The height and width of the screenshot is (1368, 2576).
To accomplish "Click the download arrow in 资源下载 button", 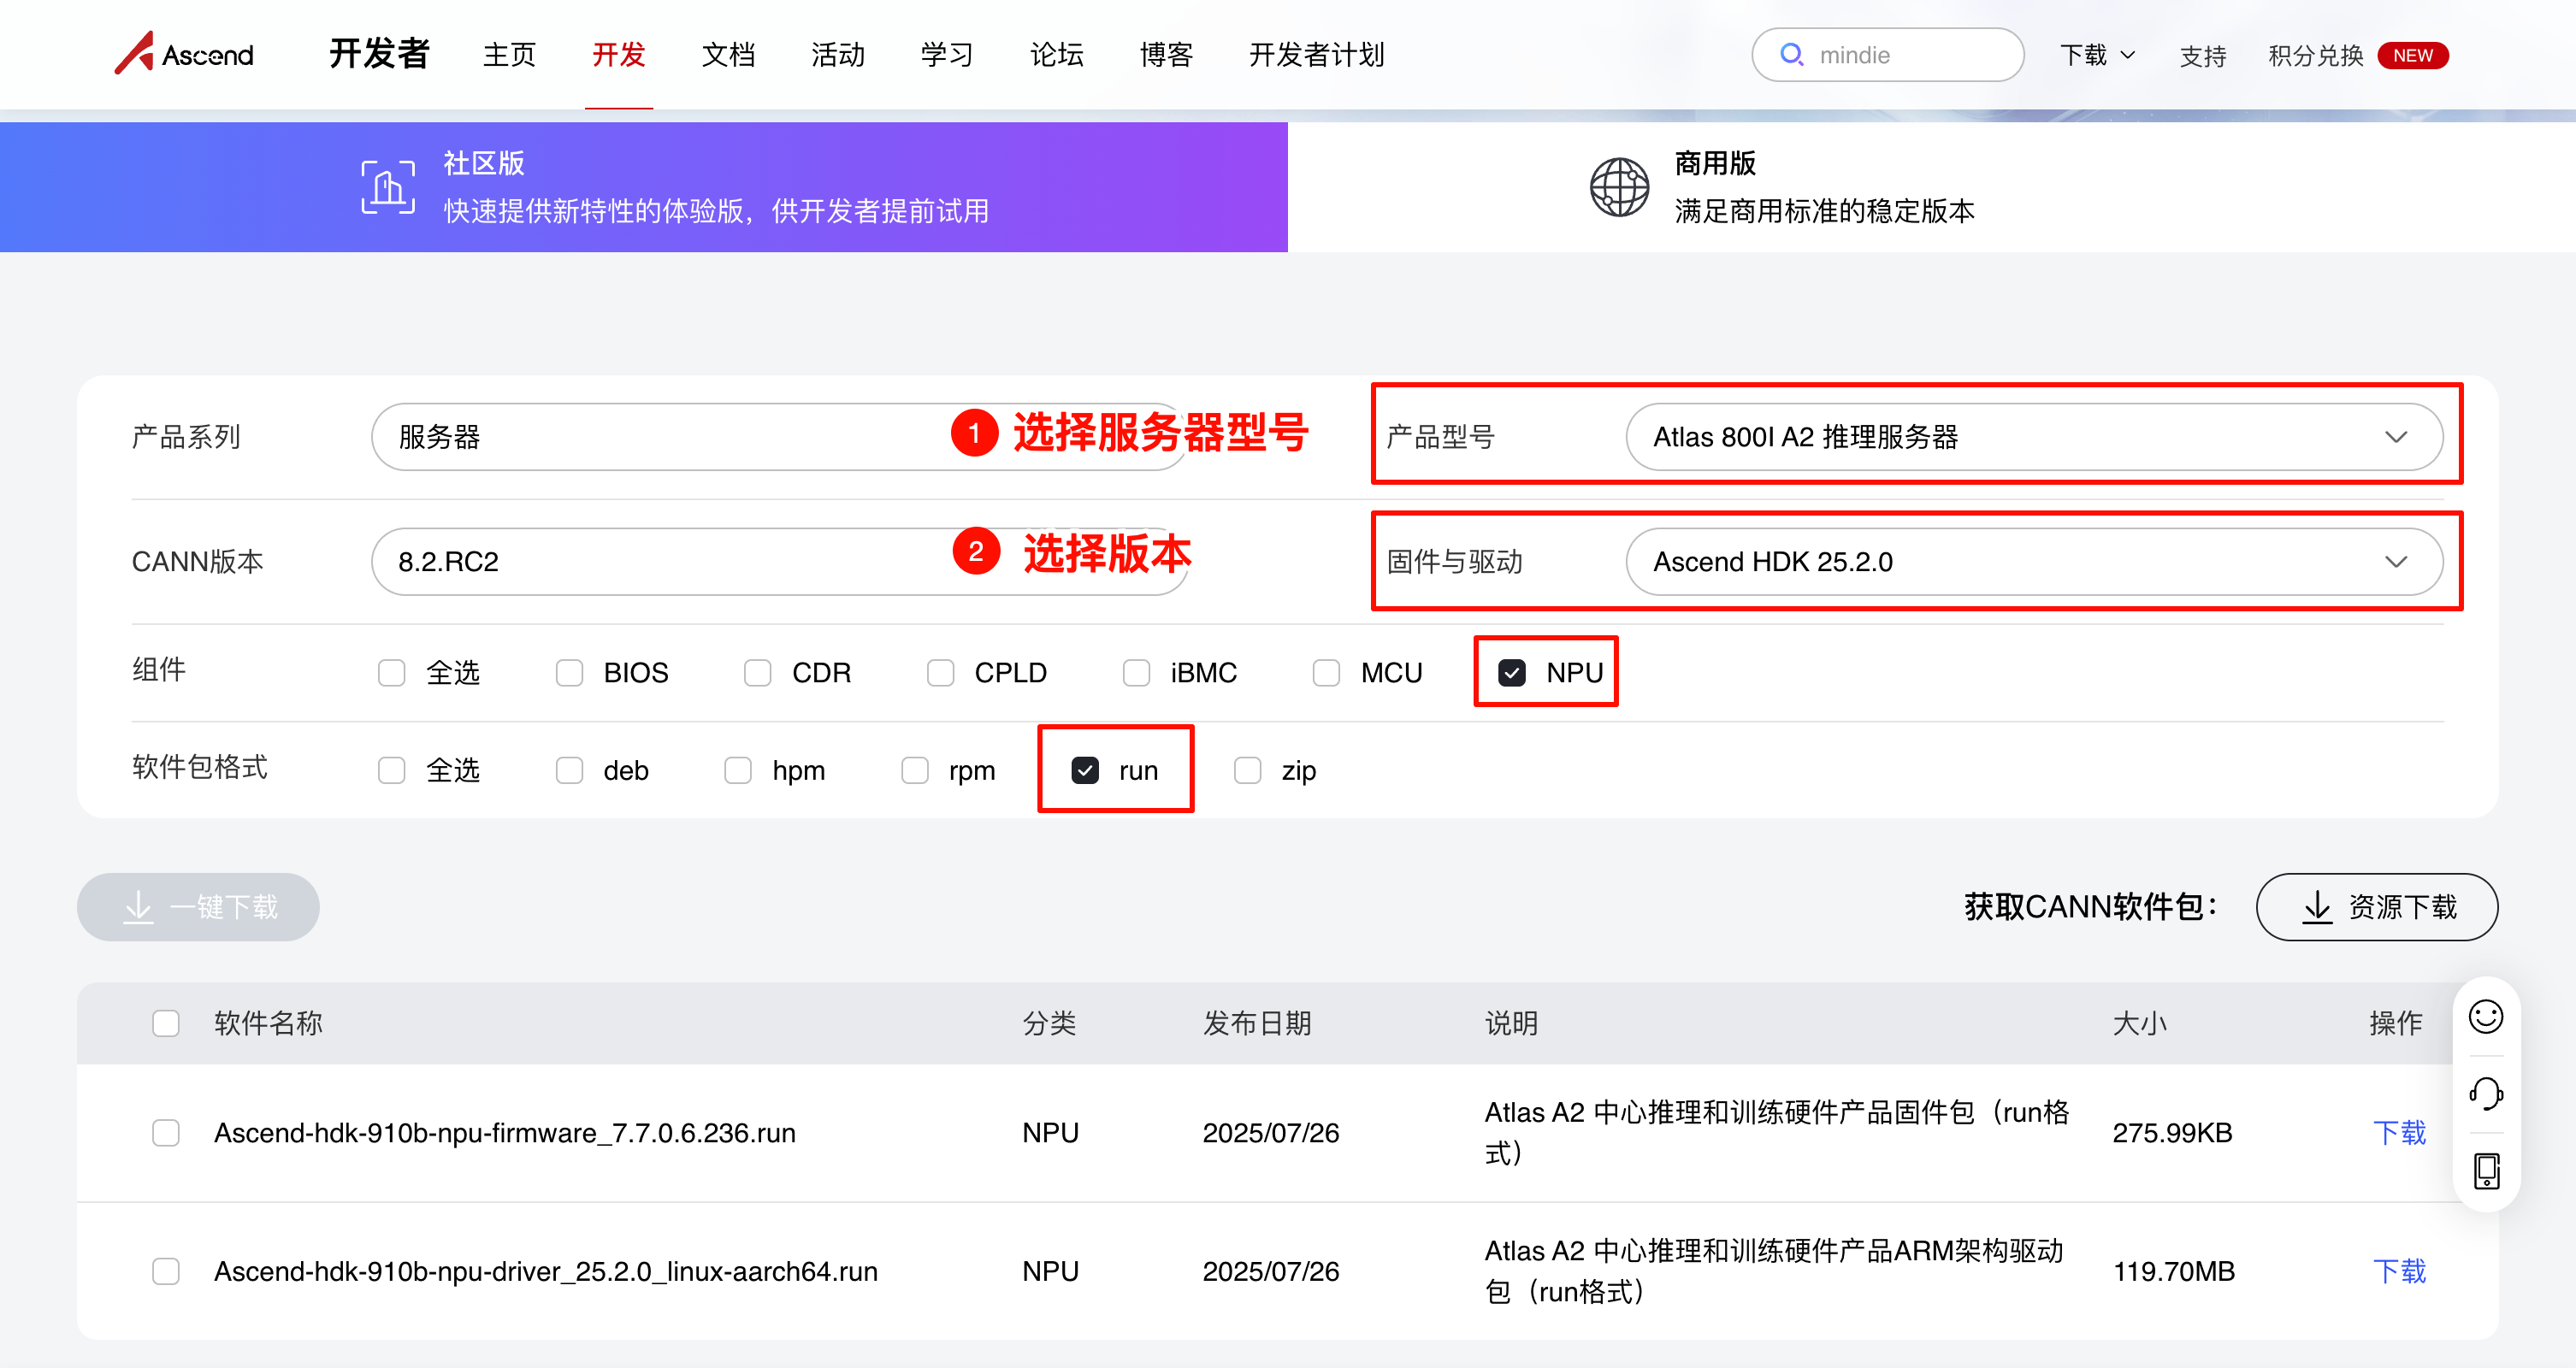I will point(2316,907).
